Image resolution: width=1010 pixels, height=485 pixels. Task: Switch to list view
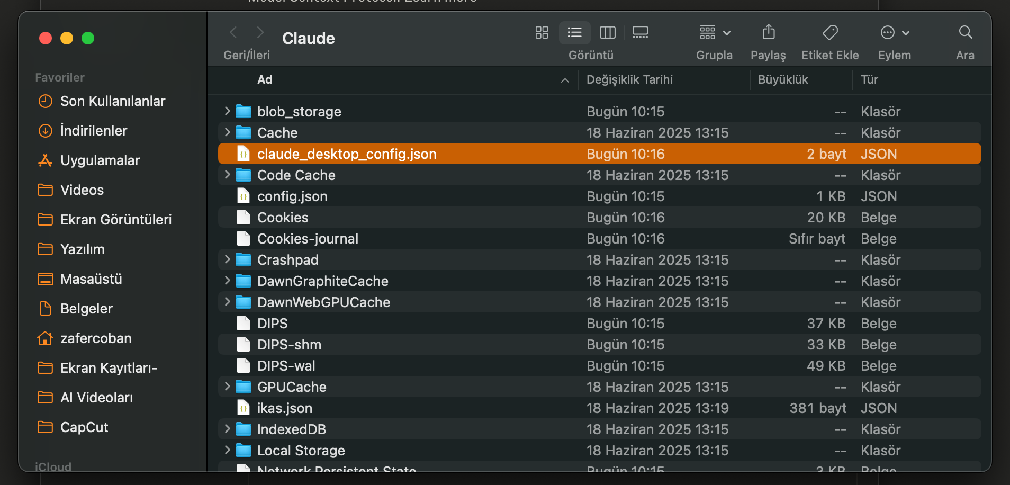(x=574, y=33)
